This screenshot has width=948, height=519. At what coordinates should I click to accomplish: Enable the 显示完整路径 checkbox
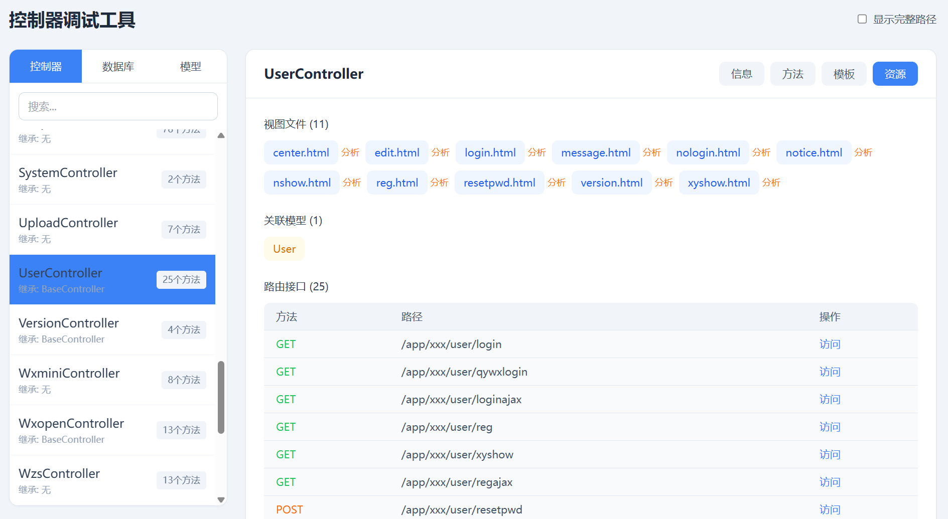click(862, 20)
